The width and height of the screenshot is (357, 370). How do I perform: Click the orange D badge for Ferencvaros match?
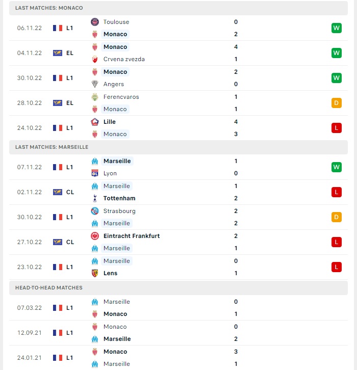pos(337,103)
